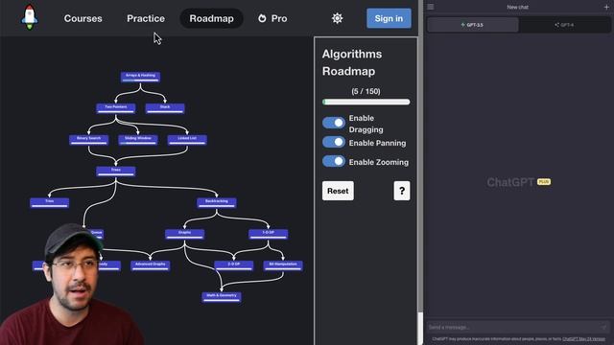The width and height of the screenshot is (614, 345).
Task: Click the Algorithms Roadmap heading
Action: [x=352, y=62]
